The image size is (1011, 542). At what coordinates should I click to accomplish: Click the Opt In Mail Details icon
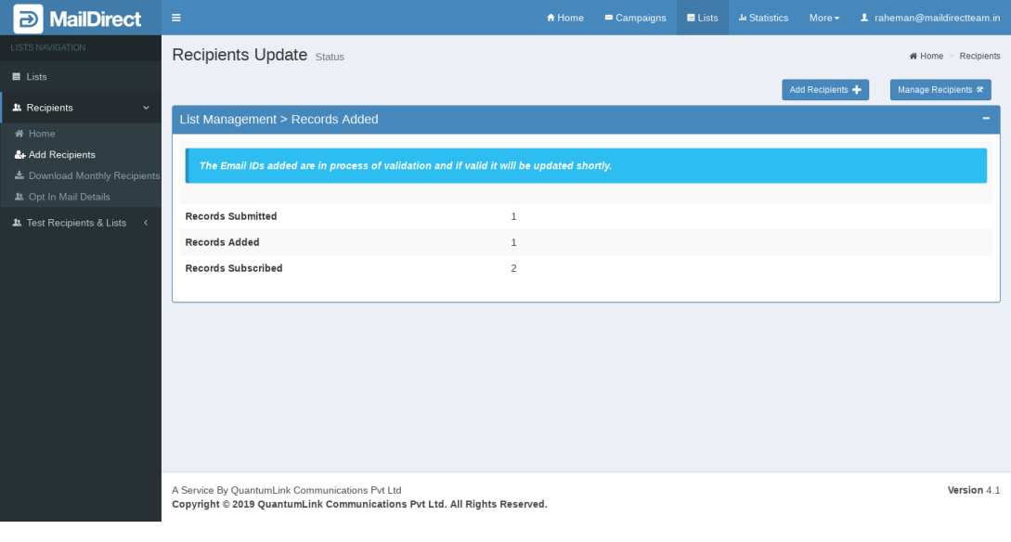pos(19,197)
